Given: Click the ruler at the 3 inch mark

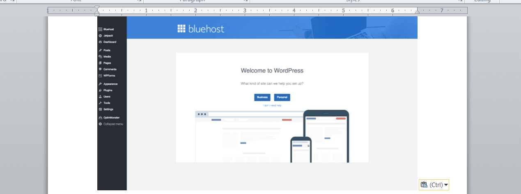Looking at the screenshot, I should click(x=245, y=11).
